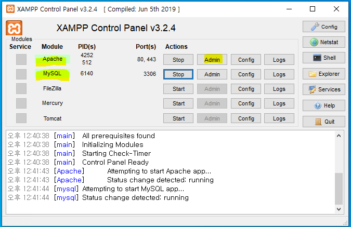Open the MySQL Admin page
The image size is (351, 227).
point(212,74)
